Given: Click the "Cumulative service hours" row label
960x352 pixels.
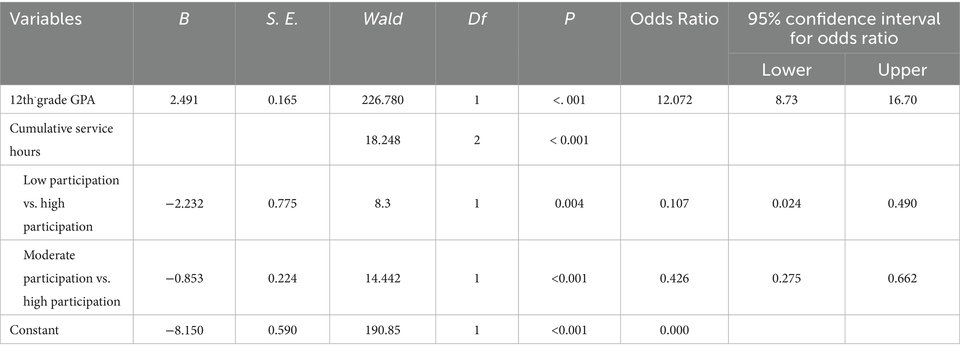Looking at the screenshot, I should click(61, 140).
